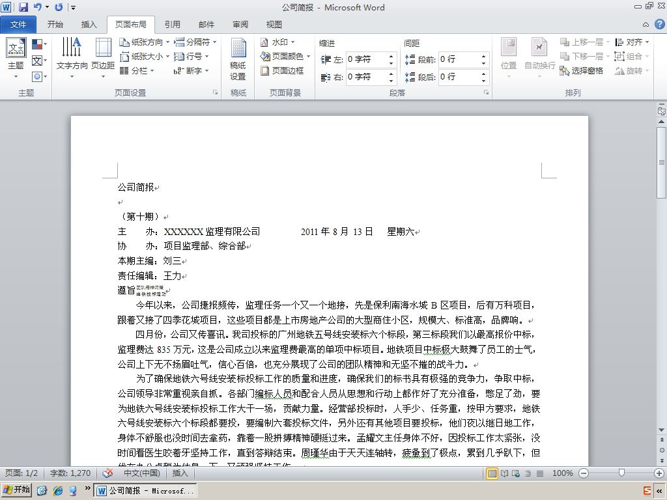
Task: Customize Quick Access Toolbar dropdown
Action: coord(73,7)
